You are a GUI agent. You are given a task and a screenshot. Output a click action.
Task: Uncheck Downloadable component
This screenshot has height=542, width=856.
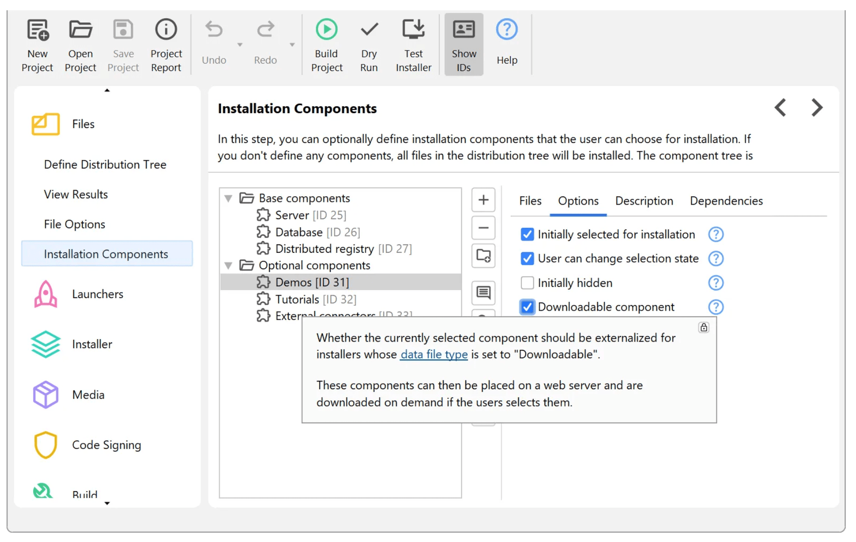(x=528, y=307)
